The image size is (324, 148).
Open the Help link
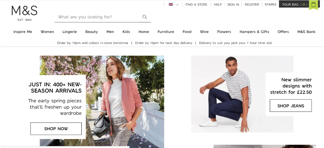point(218,5)
